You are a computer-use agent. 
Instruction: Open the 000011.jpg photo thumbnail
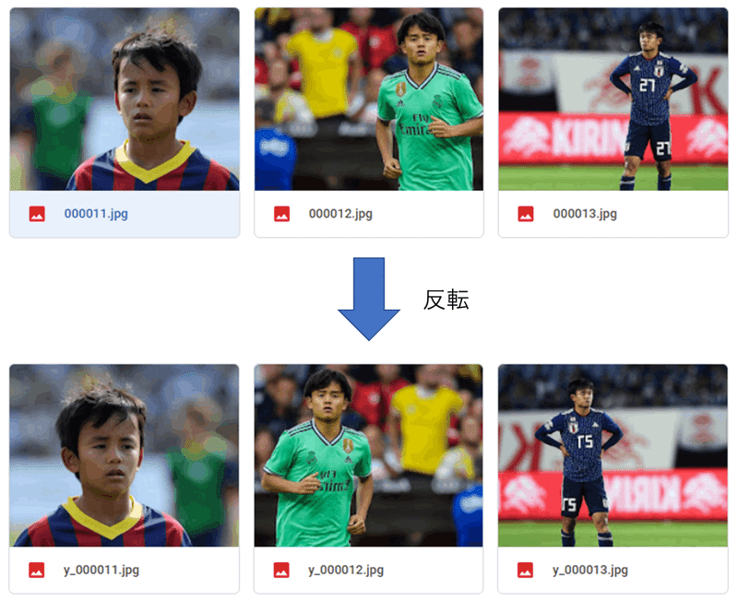pos(125,100)
